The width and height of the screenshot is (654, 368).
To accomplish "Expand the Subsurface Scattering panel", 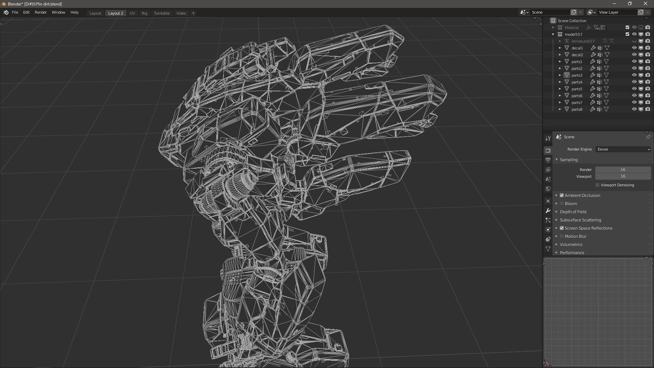I will click(x=557, y=220).
